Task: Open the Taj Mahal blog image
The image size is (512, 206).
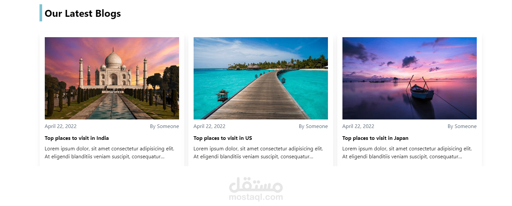Action: [x=112, y=78]
